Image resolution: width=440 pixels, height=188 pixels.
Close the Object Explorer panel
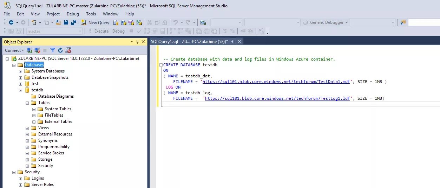coord(143,42)
